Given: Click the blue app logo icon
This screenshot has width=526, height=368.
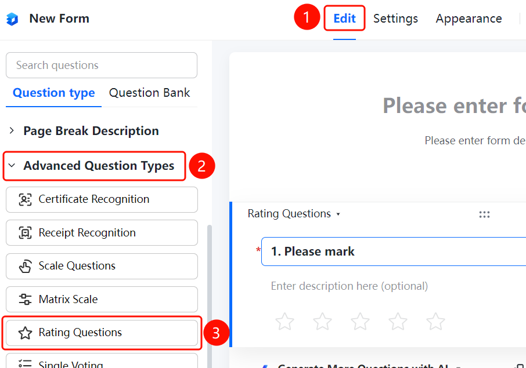Looking at the screenshot, I should (12, 19).
